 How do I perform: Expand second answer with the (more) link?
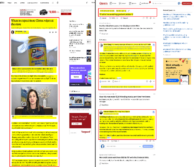click(109, 138)
